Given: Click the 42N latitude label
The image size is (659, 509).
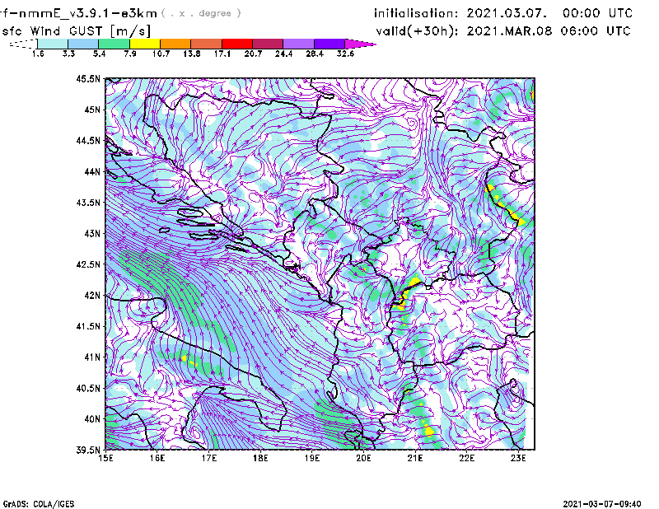Looking at the screenshot, I should [x=92, y=295].
